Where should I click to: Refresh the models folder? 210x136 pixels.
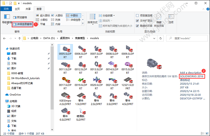(x=161, y=38)
